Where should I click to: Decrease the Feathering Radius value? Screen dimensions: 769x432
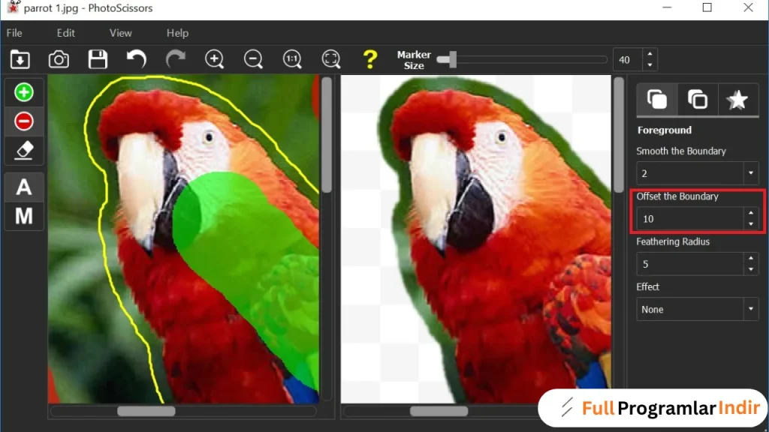[x=751, y=269]
